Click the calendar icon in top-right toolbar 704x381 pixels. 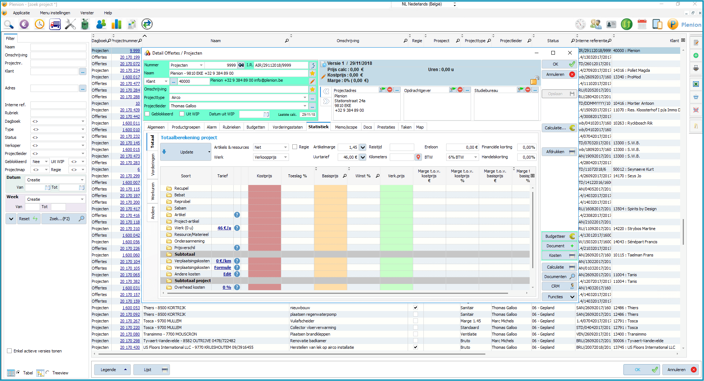[642, 25]
